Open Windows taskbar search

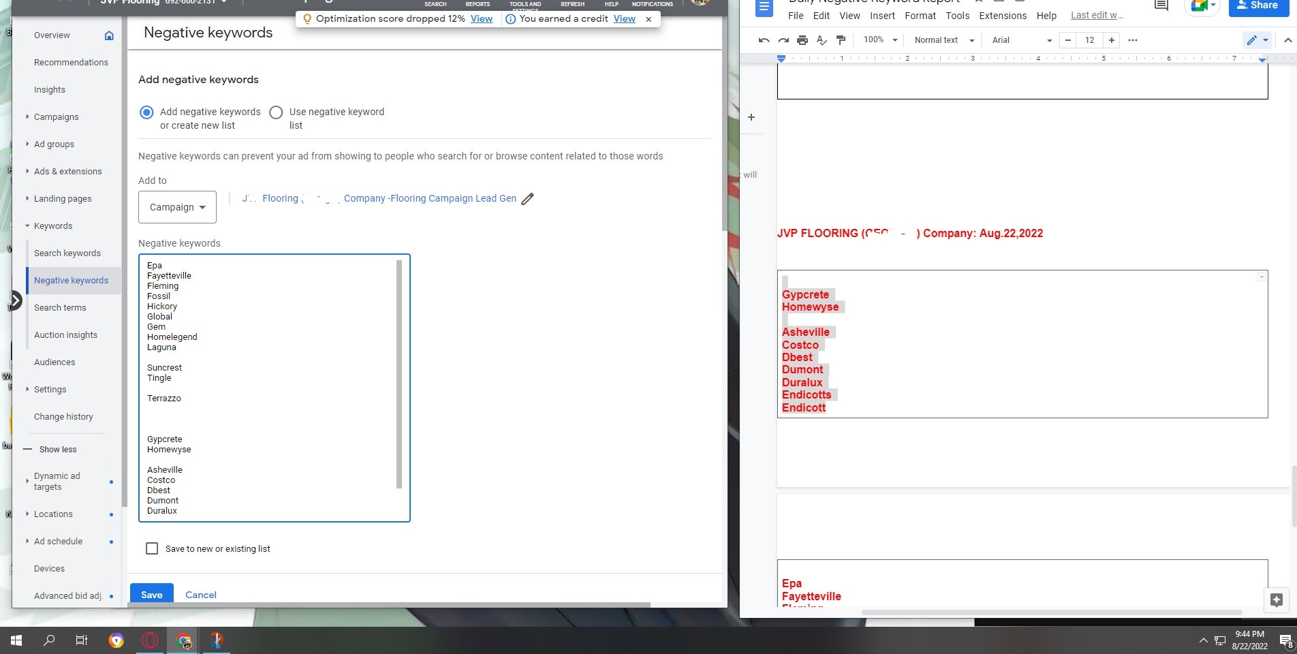(x=49, y=640)
